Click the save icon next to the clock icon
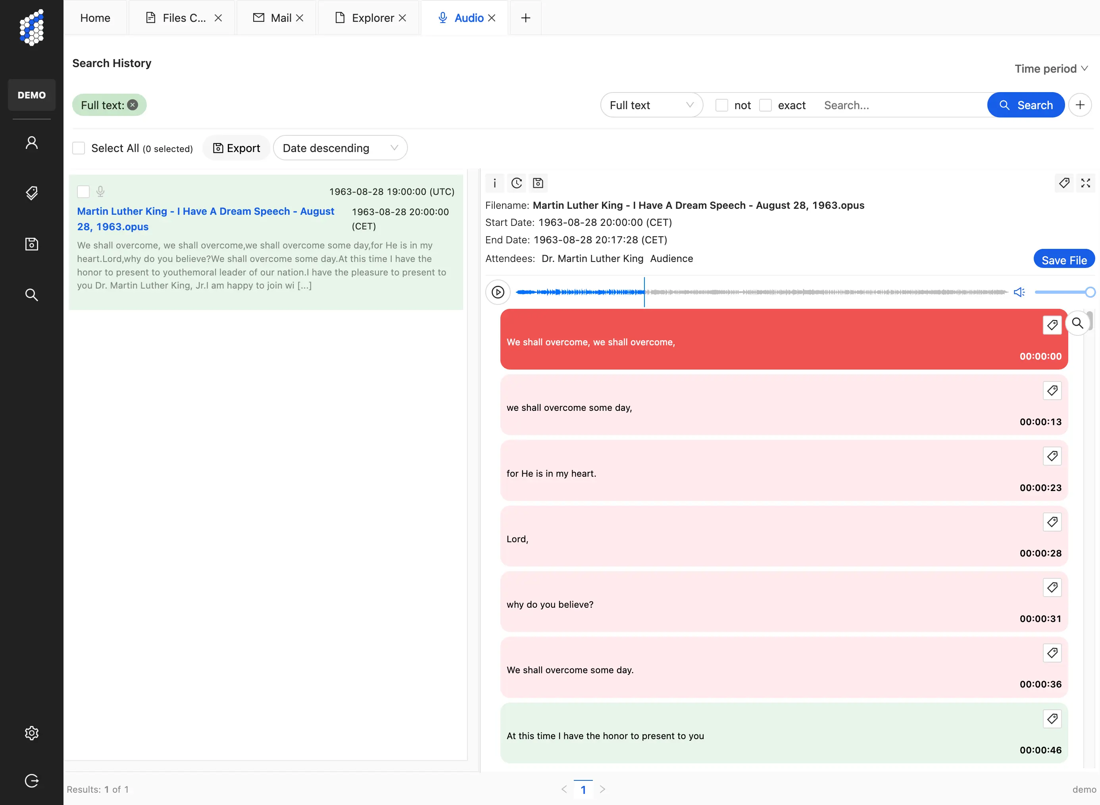The width and height of the screenshot is (1100, 805). coord(538,183)
